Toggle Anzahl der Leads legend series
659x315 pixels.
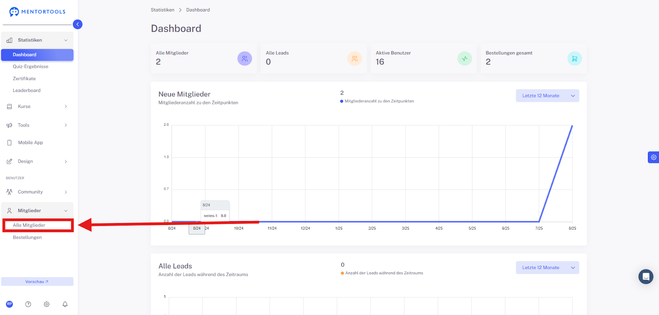pos(382,273)
